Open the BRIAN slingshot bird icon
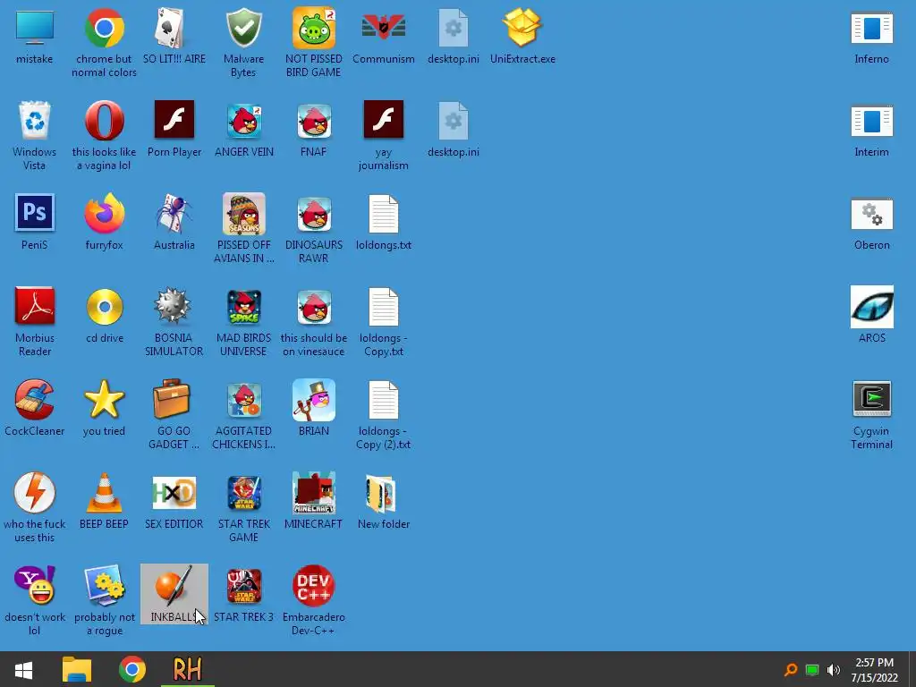 (314, 400)
